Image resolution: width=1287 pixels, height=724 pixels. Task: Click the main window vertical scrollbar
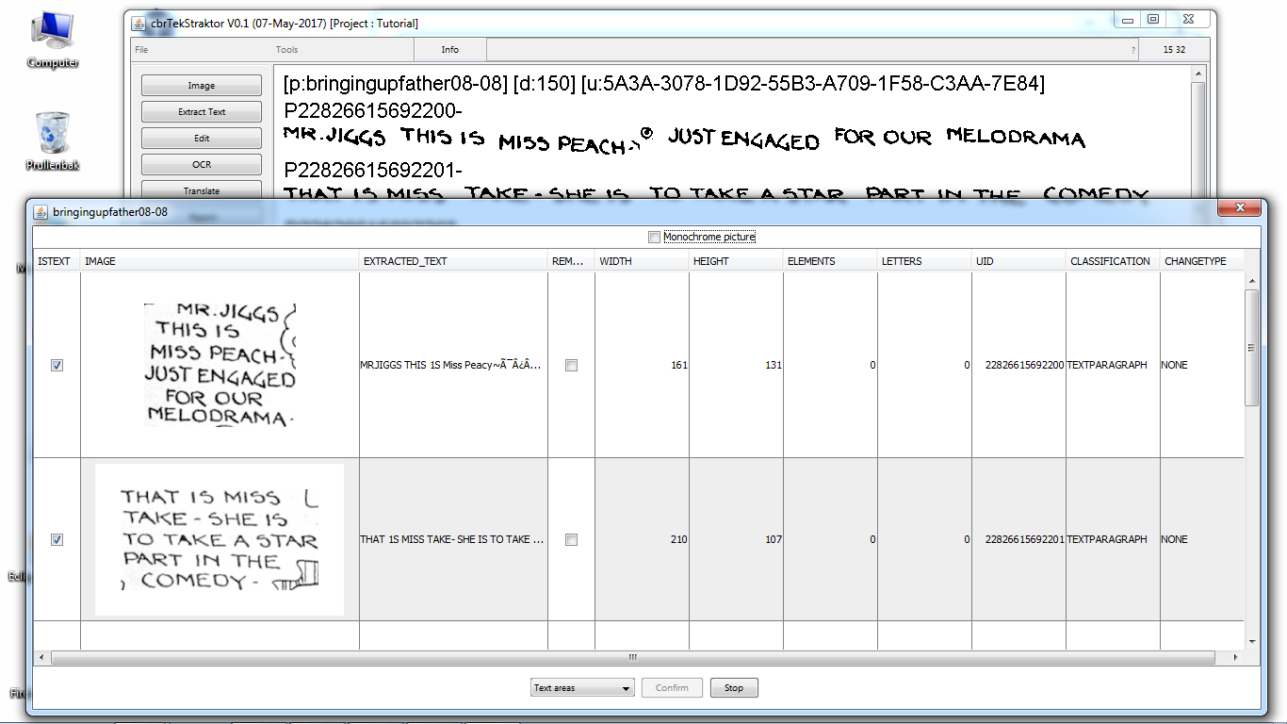pos(1198,132)
